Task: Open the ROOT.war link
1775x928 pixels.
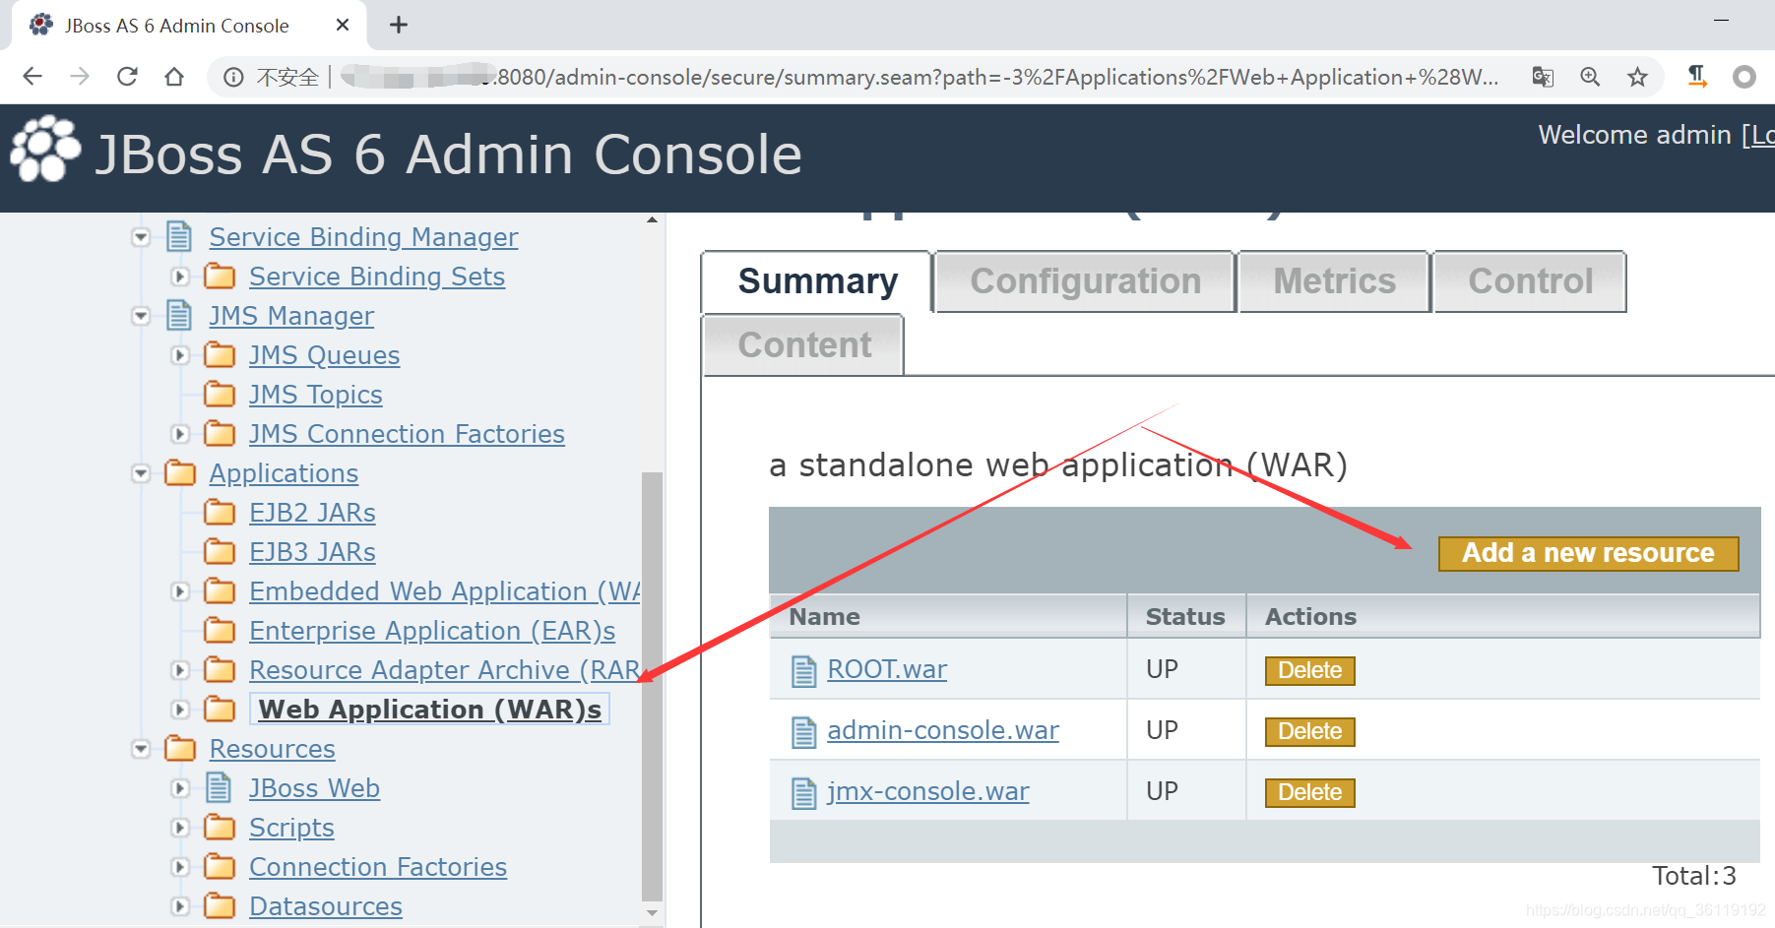Action: point(887,669)
